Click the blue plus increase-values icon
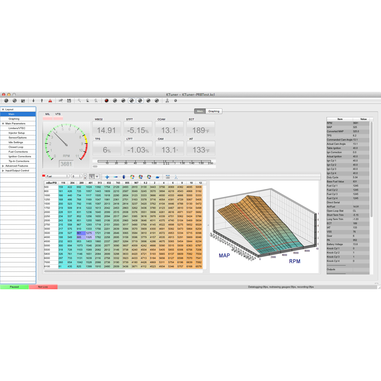The image size is (381, 381). click(x=107, y=177)
